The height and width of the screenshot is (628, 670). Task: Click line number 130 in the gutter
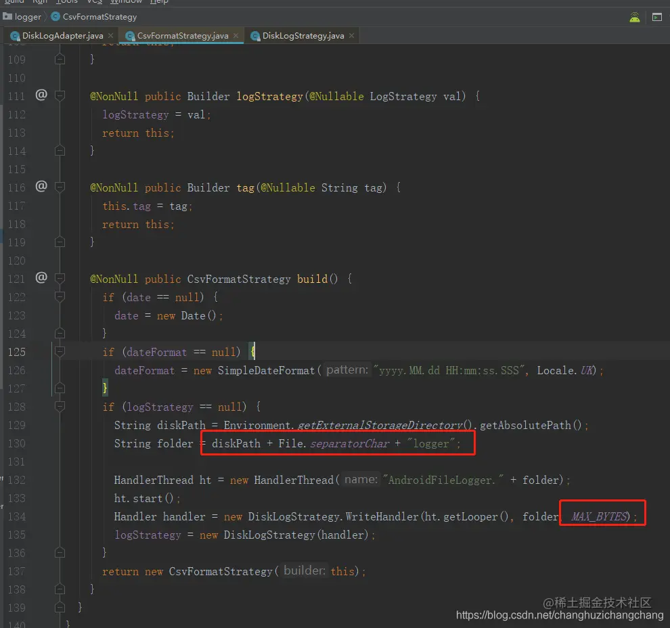click(17, 443)
